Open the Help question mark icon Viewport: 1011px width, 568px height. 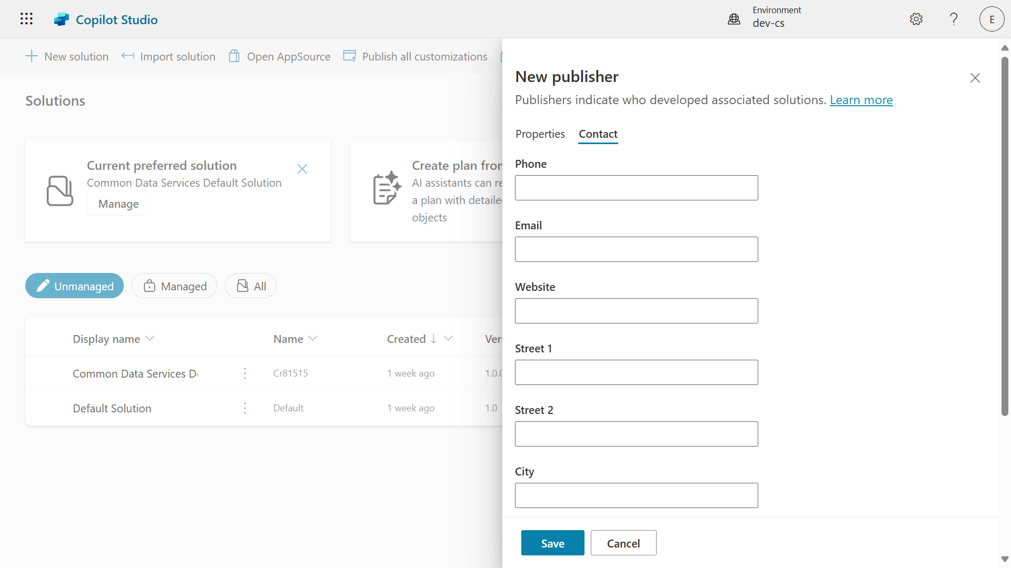(x=954, y=19)
